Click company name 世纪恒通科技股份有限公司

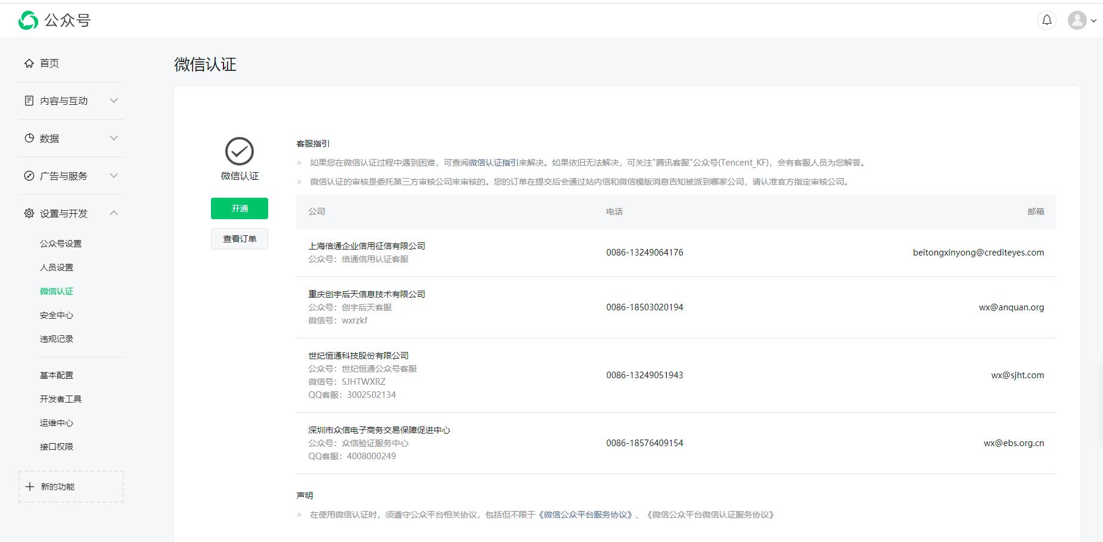(x=358, y=356)
